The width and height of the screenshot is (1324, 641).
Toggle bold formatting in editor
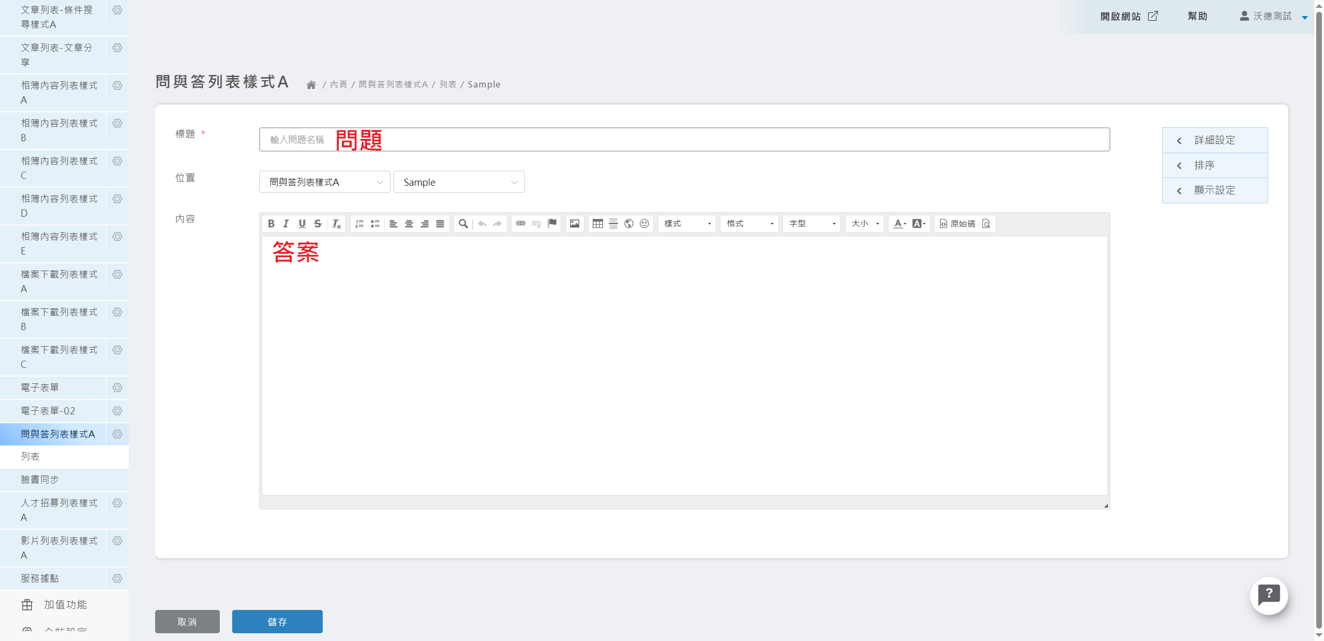(x=271, y=223)
